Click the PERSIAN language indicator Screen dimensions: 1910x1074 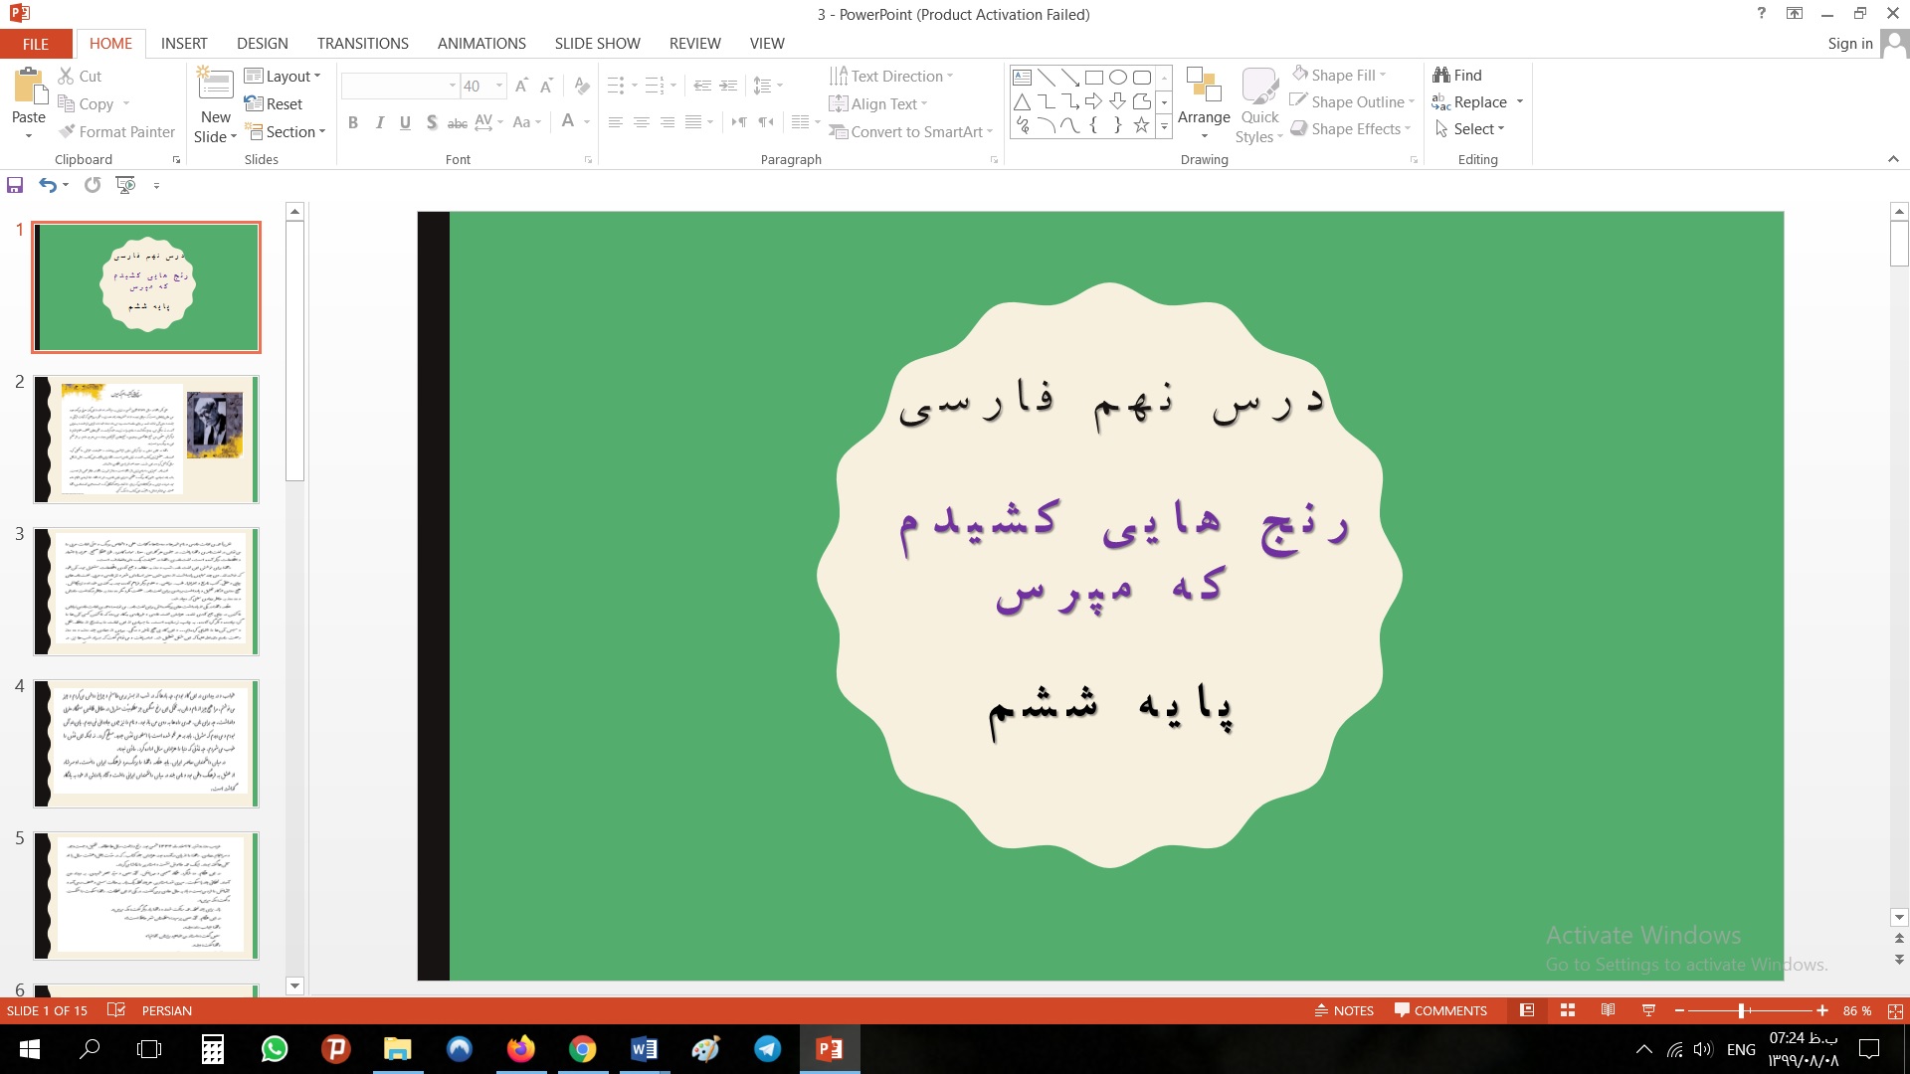(x=167, y=1010)
